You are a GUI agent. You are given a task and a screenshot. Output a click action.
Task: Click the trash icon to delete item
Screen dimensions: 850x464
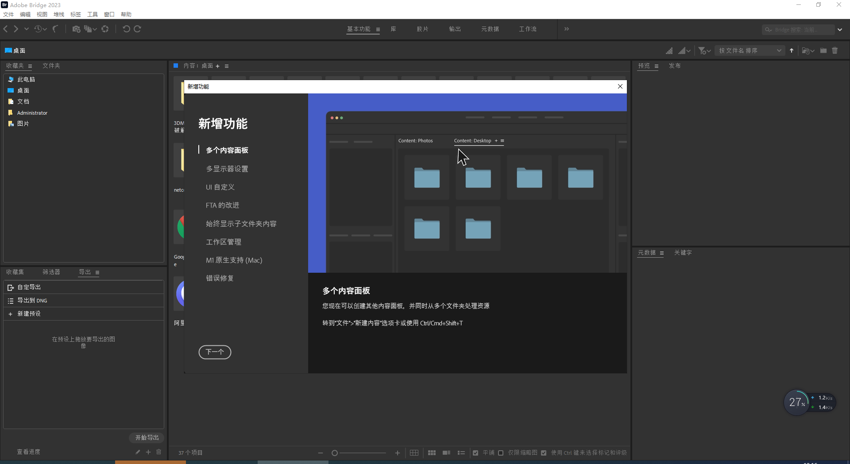835,50
